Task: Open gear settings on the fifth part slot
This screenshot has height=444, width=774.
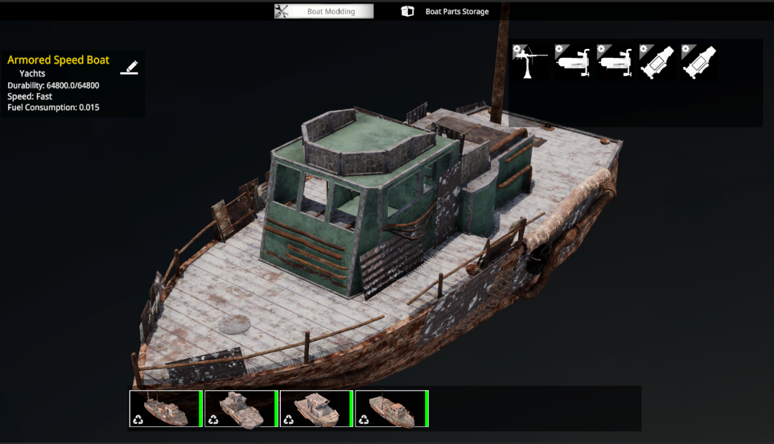Action: tap(685, 49)
